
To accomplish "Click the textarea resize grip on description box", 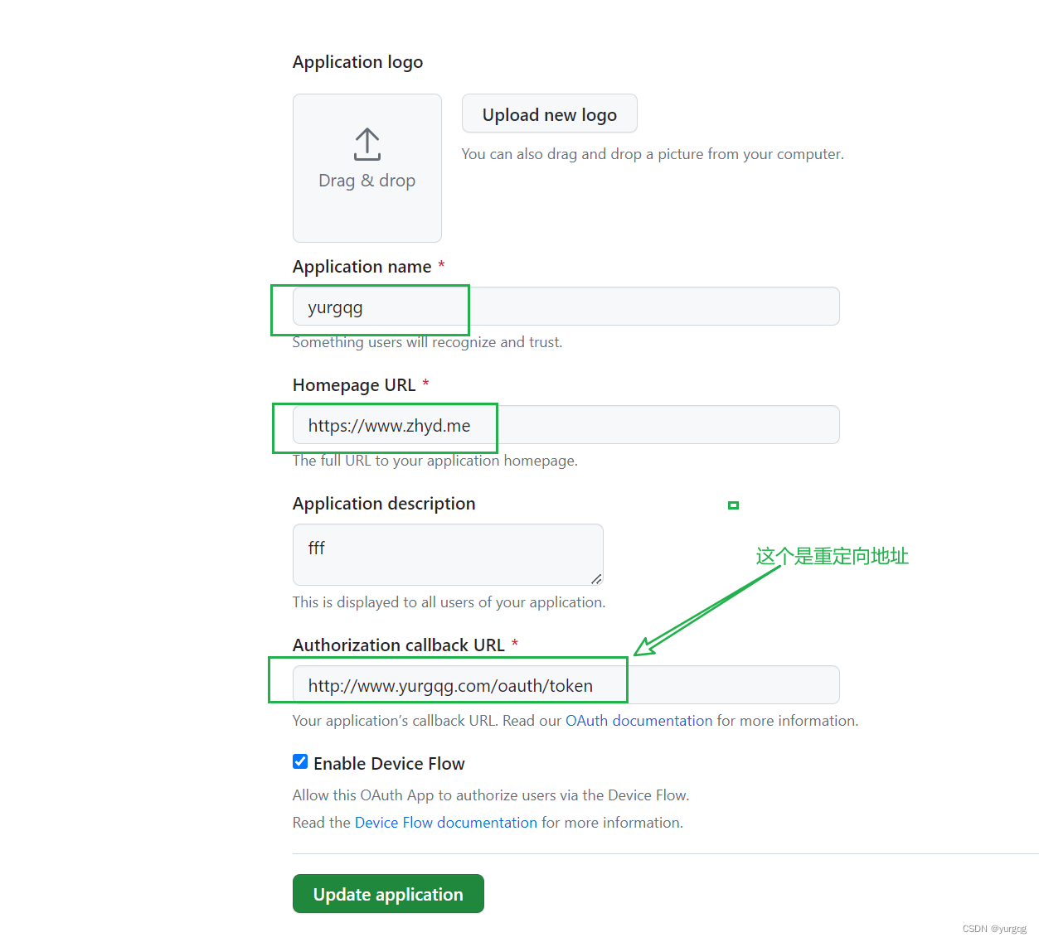I will pyautogui.click(x=597, y=581).
